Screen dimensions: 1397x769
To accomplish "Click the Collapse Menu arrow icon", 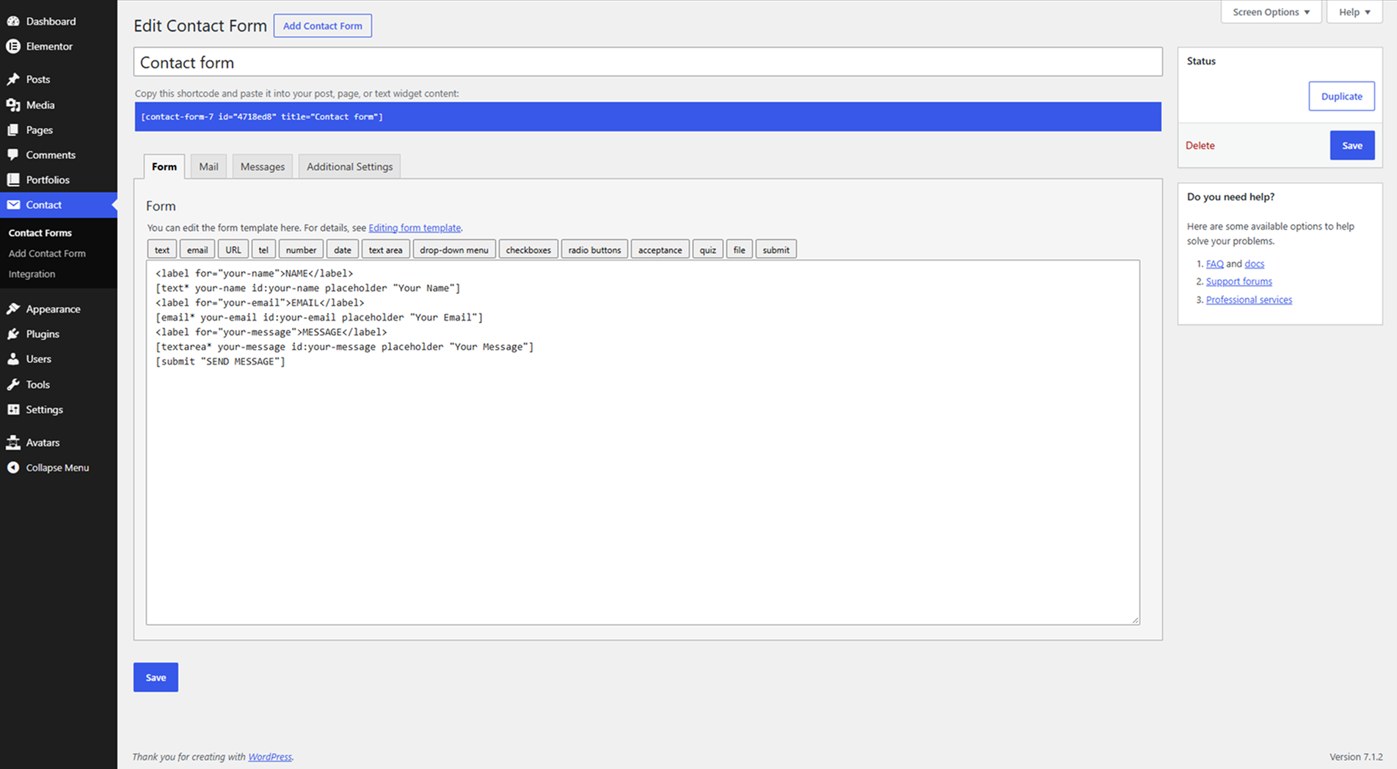I will click(x=13, y=467).
